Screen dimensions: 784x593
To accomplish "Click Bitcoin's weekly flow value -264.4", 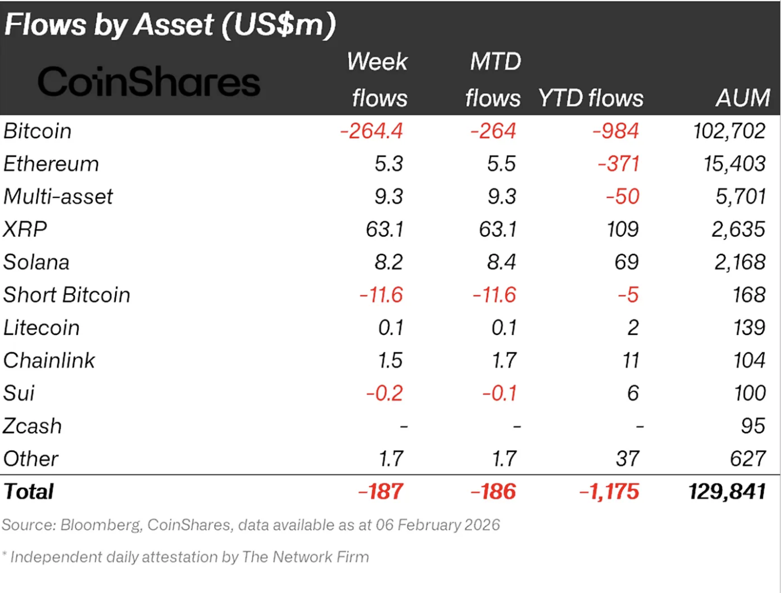I will click(x=371, y=131).
